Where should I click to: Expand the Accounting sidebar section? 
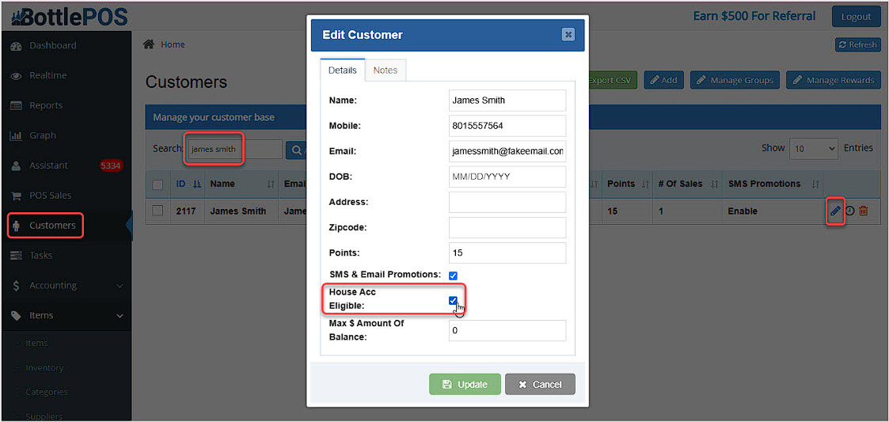click(66, 286)
